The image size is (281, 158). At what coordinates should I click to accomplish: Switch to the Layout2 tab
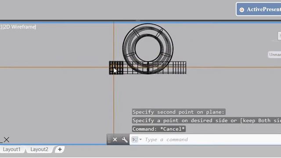pyautogui.click(x=39, y=149)
